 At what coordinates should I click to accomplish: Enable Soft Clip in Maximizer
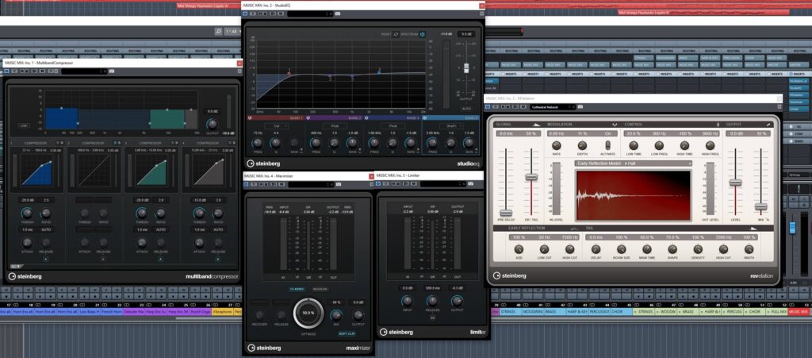(347, 333)
